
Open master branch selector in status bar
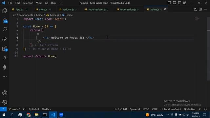coord(14,109)
